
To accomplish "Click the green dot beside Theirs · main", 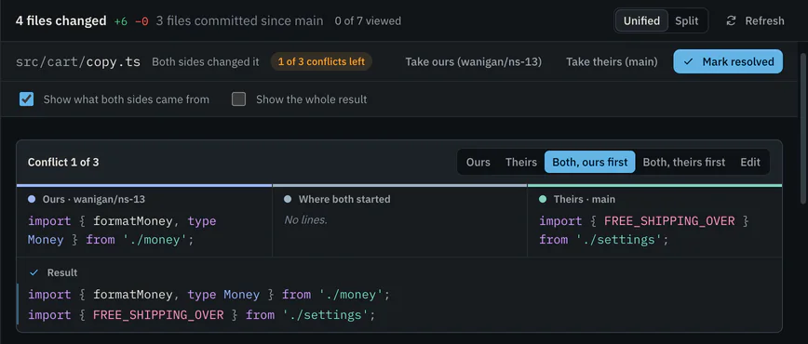I will 543,199.
